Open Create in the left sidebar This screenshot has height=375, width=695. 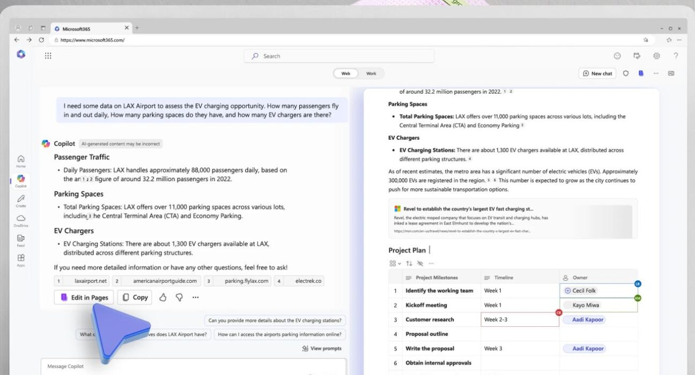click(21, 201)
